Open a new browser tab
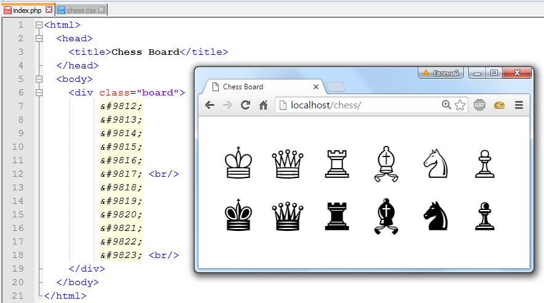This screenshot has width=544, height=303. 336,87
